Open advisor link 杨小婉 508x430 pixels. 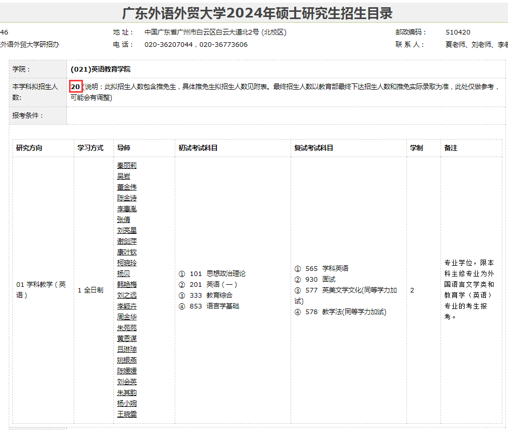127,403
